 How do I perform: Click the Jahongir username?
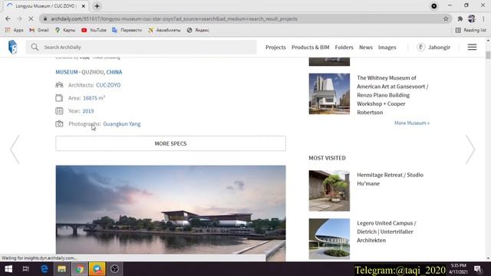439,48
